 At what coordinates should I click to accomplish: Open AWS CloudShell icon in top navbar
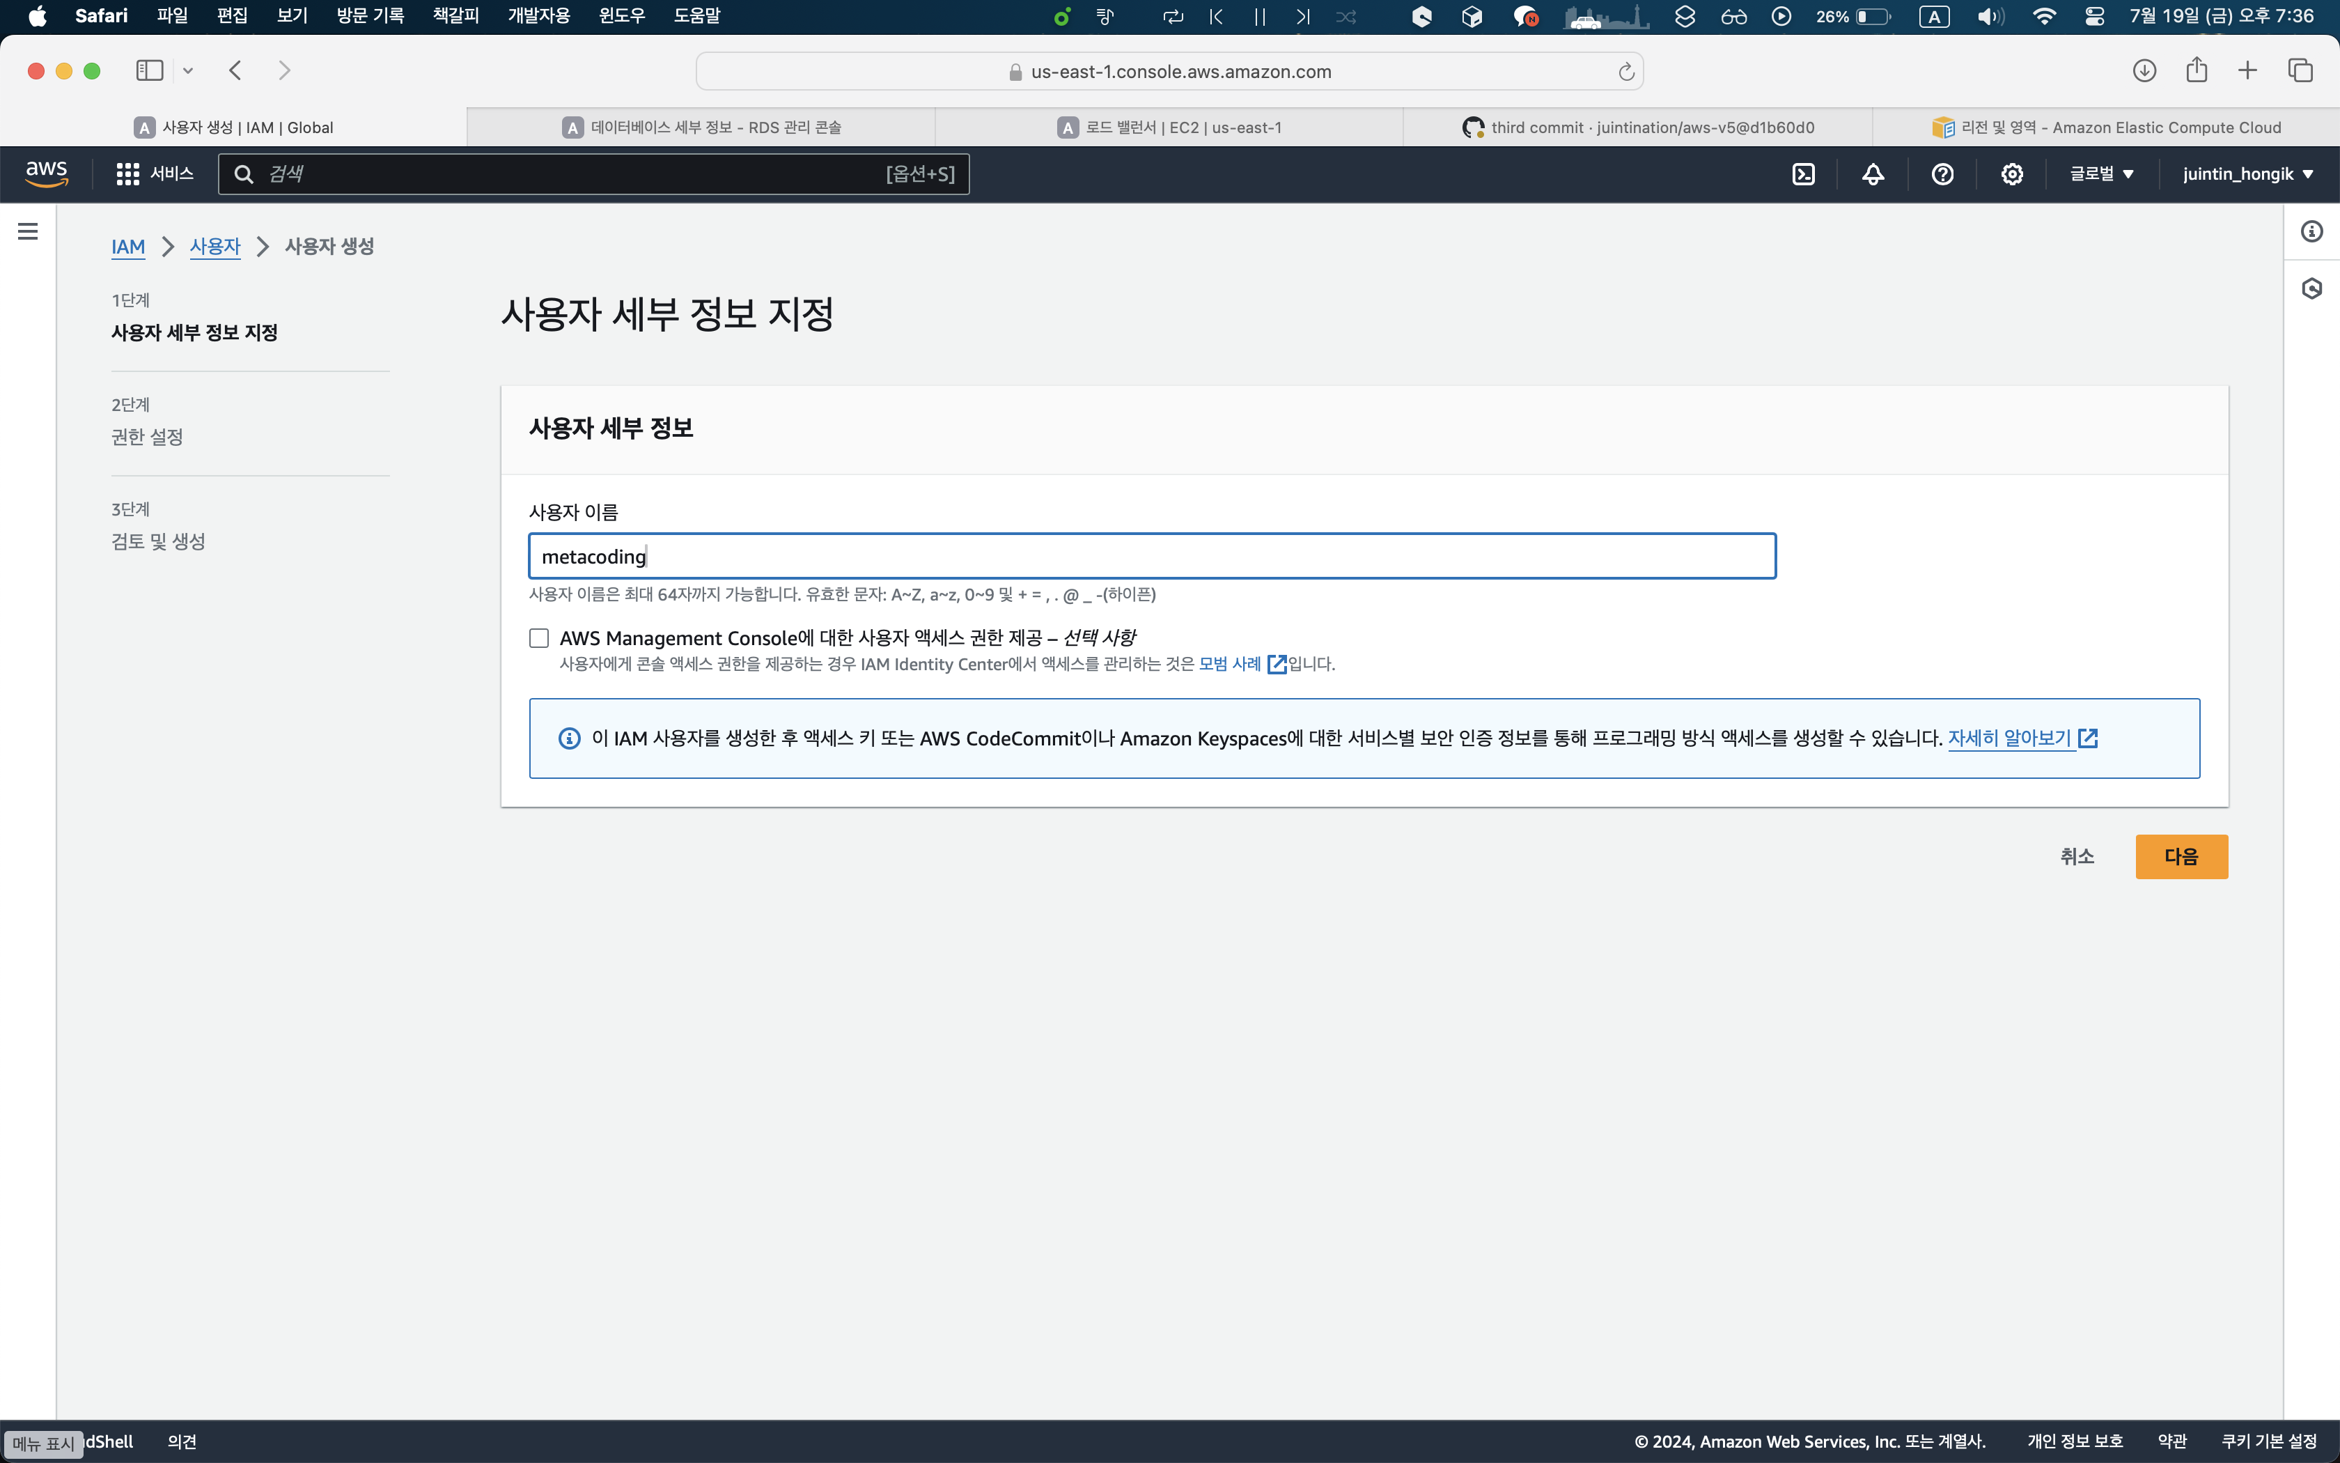click(x=1803, y=174)
